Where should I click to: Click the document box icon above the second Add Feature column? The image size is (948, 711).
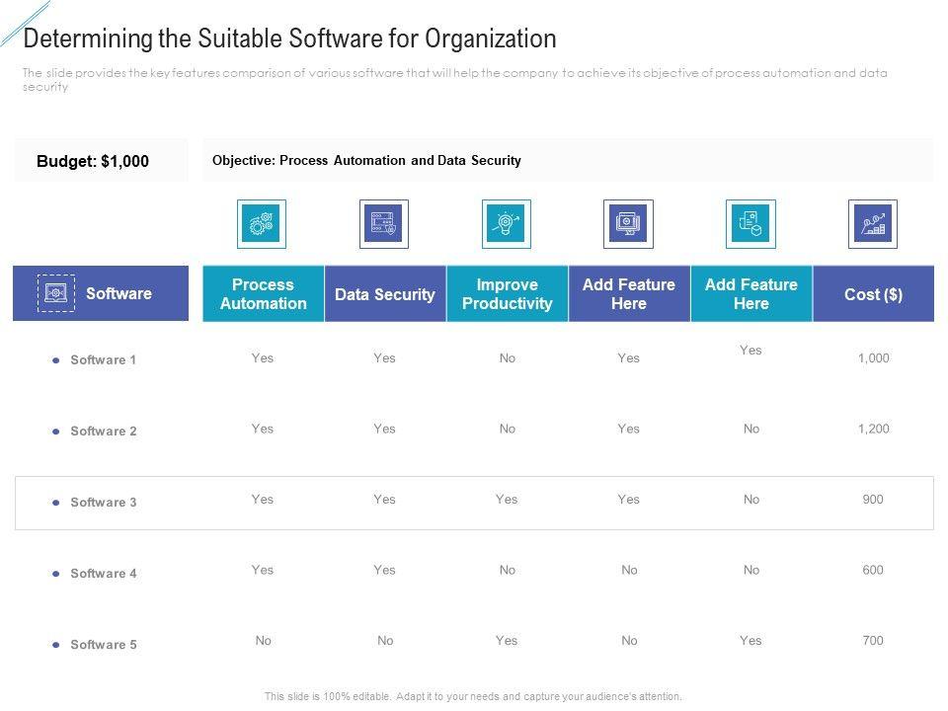click(x=750, y=224)
